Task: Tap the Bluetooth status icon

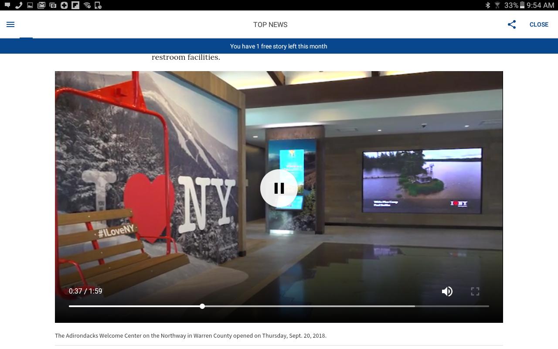Action: 488,5
